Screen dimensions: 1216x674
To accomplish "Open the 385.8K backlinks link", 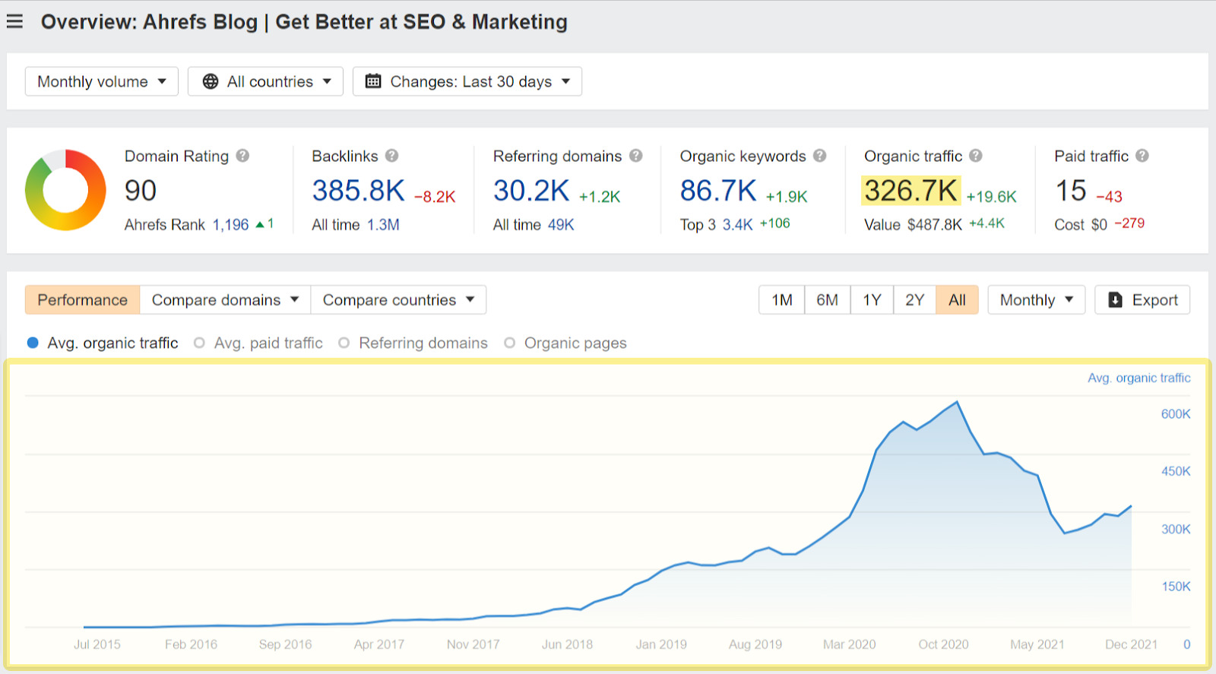I will click(358, 191).
